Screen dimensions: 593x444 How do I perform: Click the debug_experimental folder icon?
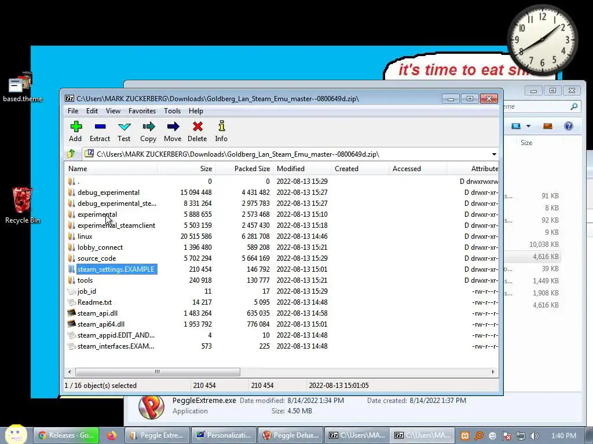[x=71, y=192]
